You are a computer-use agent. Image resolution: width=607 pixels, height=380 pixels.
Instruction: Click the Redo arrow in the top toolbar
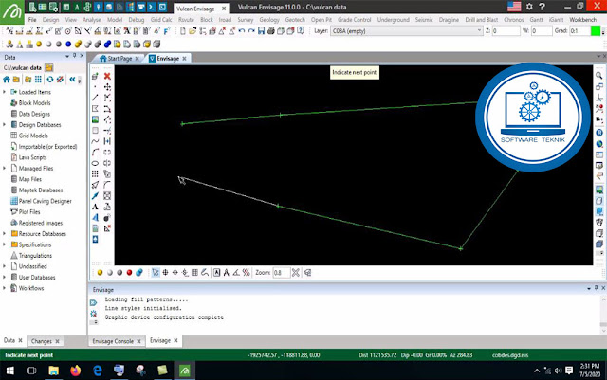click(x=251, y=31)
